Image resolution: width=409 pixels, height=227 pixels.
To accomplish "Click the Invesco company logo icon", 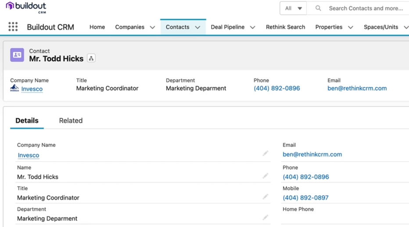I will pos(14,89).
